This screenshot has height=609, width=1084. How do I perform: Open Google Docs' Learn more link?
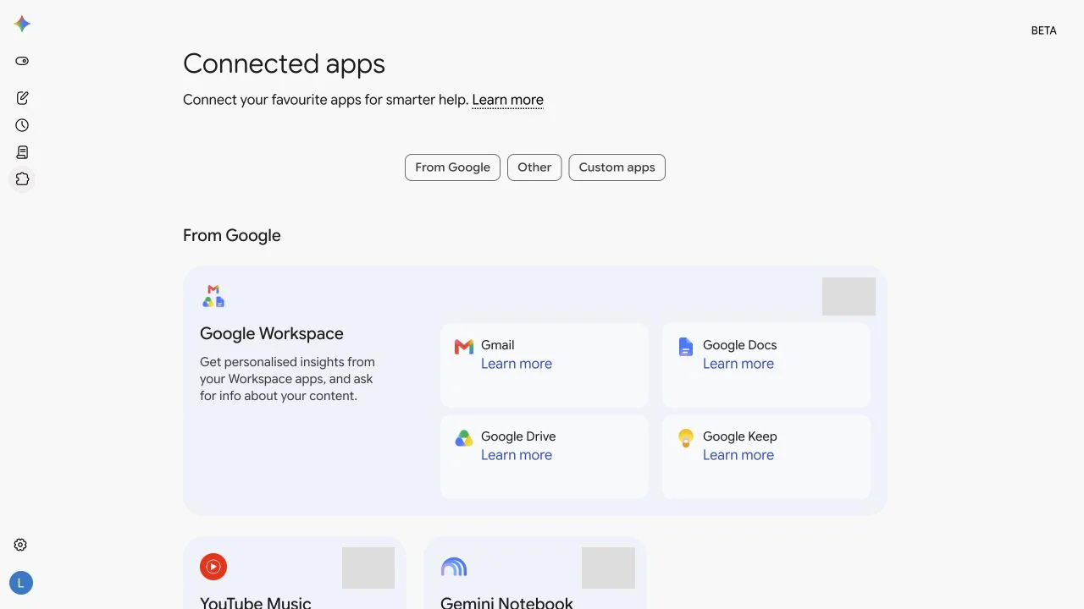(x=738, y=364)
